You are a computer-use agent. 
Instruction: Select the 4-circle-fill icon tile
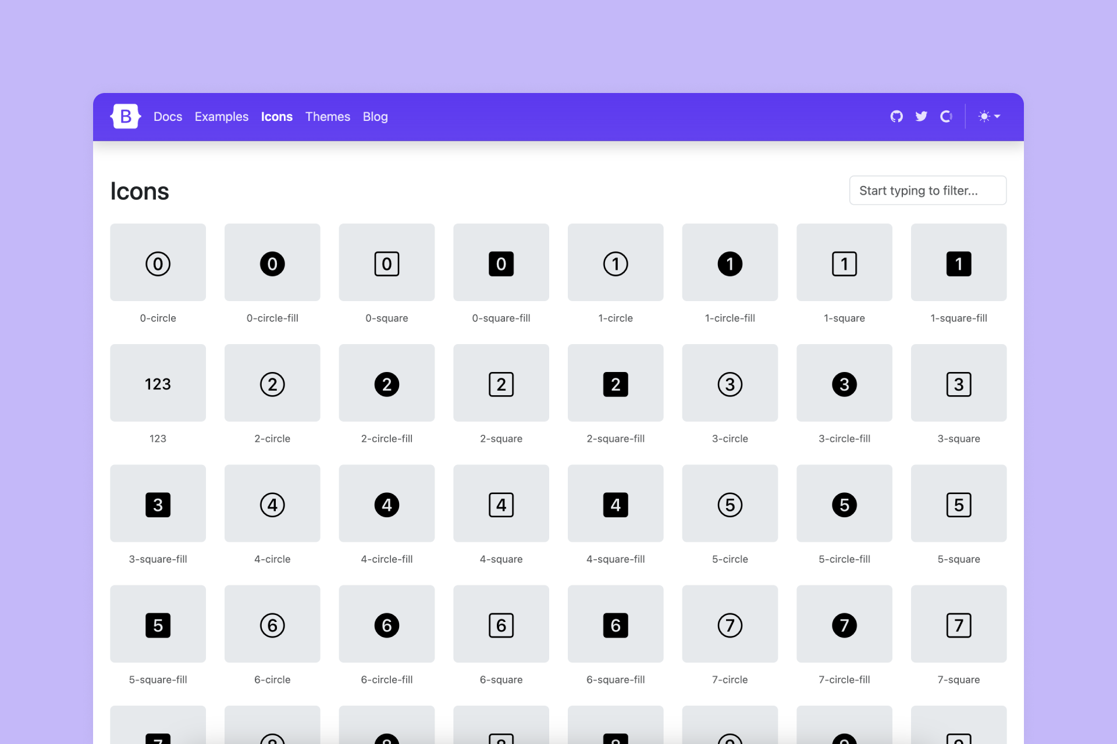pos(386,503)
